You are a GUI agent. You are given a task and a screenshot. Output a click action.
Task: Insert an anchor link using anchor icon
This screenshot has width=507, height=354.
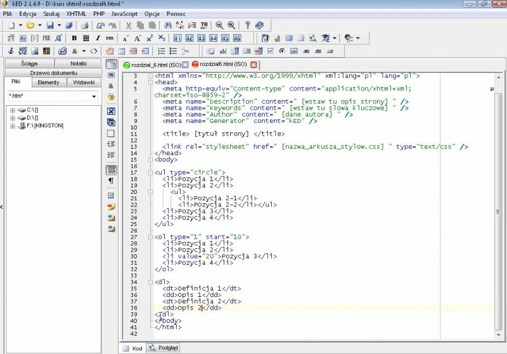click(x=10, y=51)
